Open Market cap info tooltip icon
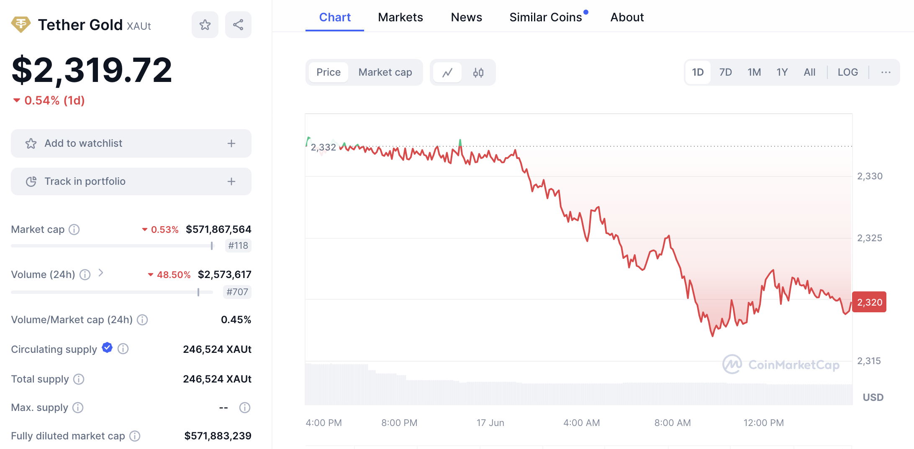This screenshot has height=449, width=914. pos(74,230)
